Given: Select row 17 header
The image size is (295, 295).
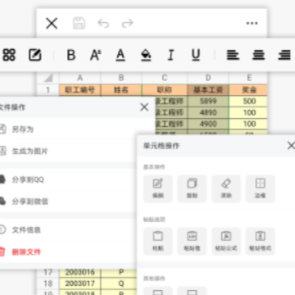Looking at the screenshot, I should (48, 272).
